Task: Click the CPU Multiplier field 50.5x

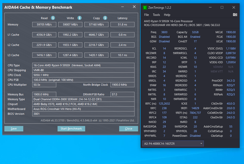Action: pos(44,85)
